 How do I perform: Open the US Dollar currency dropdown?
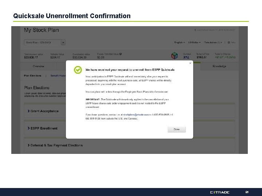(194, 42)
